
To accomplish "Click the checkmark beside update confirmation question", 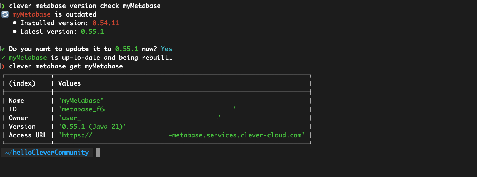I will click(3, 49).
